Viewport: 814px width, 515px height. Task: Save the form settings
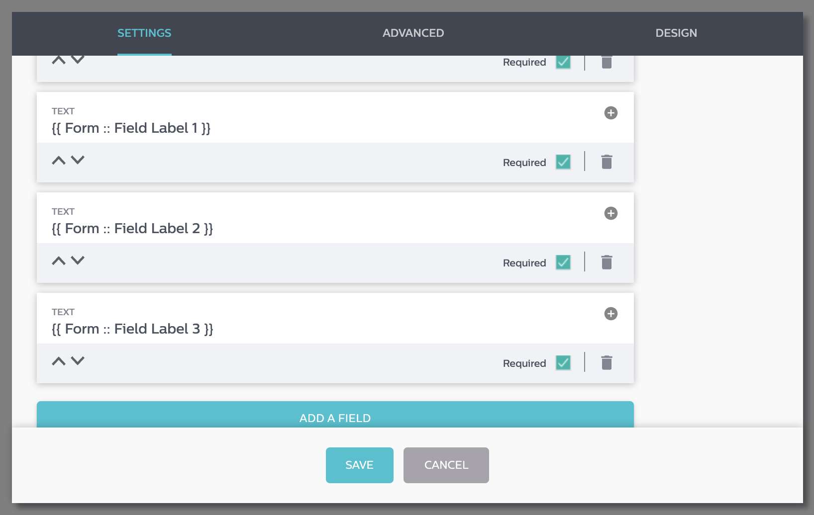click(360, 465)
